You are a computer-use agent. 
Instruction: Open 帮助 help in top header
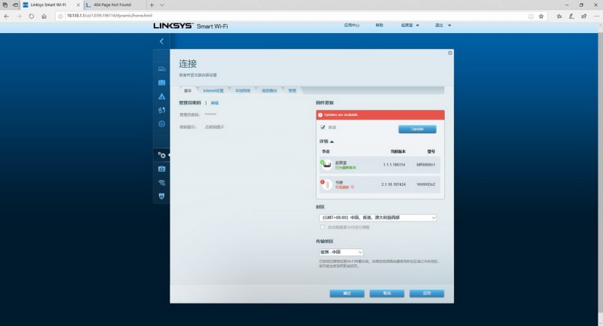click(379, 26)
